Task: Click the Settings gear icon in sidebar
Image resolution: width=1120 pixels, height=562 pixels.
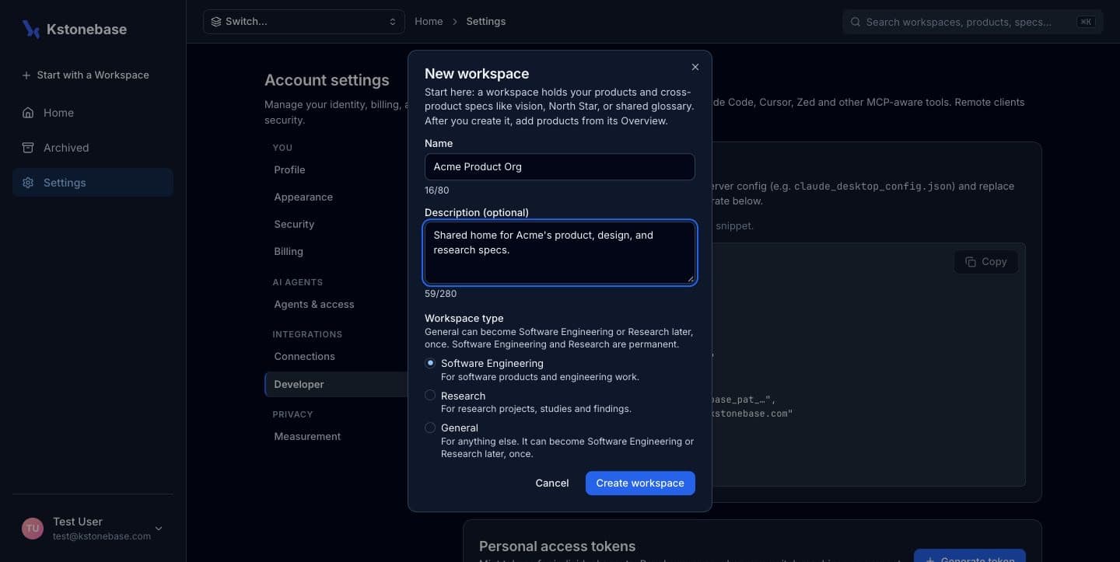Action: pyautogui.click(x=28, y=183)
